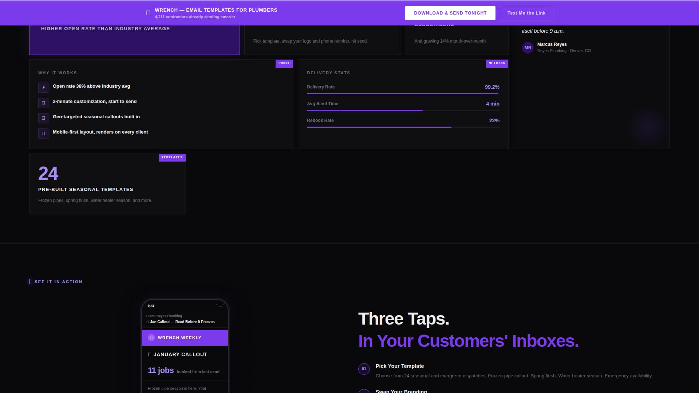Click the TEMPLATES badge on the card
The width and height of the screenshot is (699, 393).
[172, 158]
